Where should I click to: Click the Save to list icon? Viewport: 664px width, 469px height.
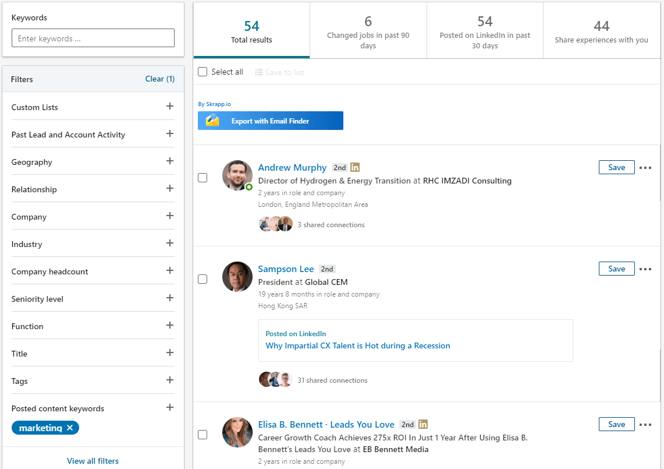258,72
